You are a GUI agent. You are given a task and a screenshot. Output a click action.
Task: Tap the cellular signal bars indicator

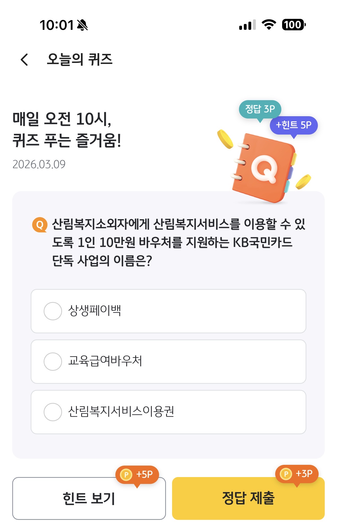click(x=247, y=25)
